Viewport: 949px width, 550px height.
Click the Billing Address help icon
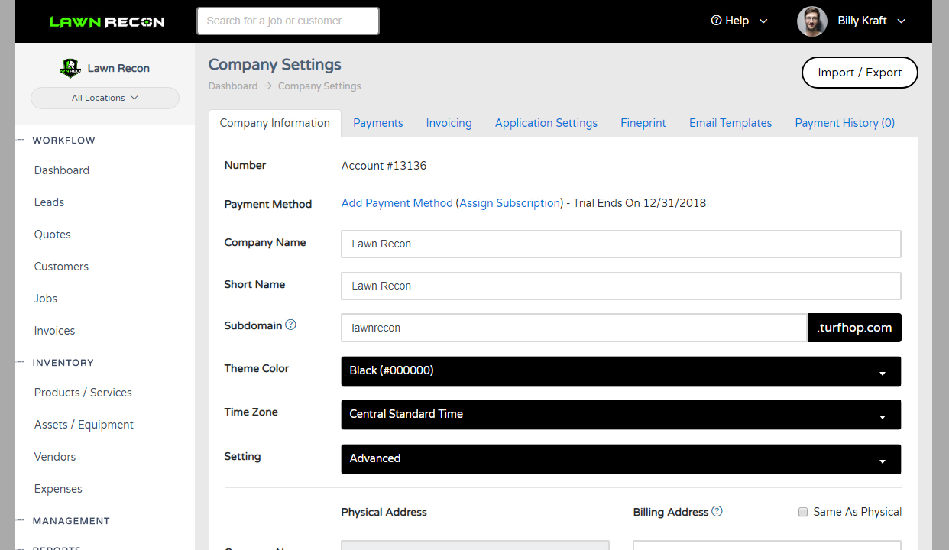[716, 511]
